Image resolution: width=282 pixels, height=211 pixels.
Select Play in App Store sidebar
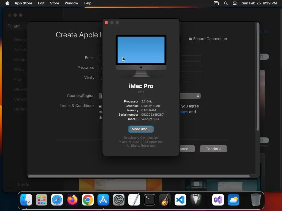(18, 79)
